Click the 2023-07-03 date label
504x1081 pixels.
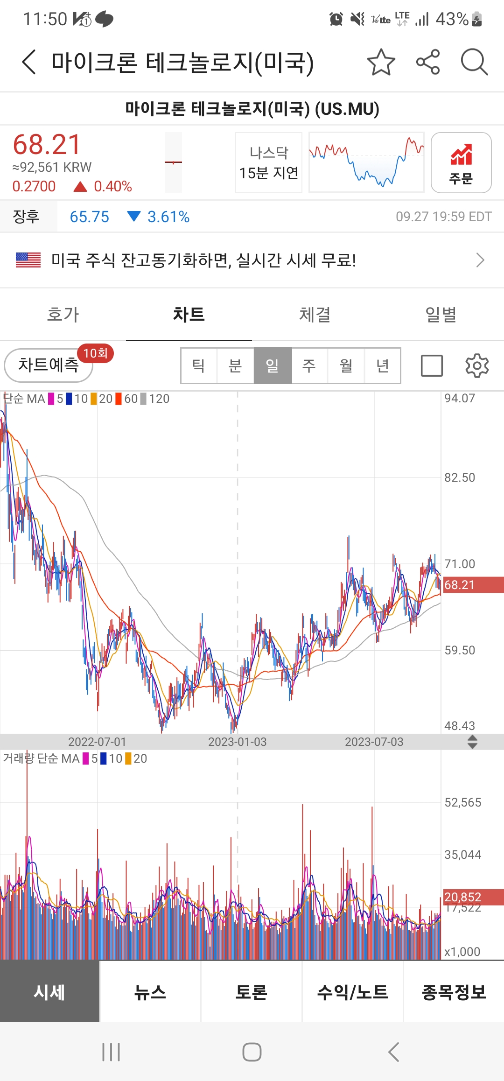[x=374, y=742]
